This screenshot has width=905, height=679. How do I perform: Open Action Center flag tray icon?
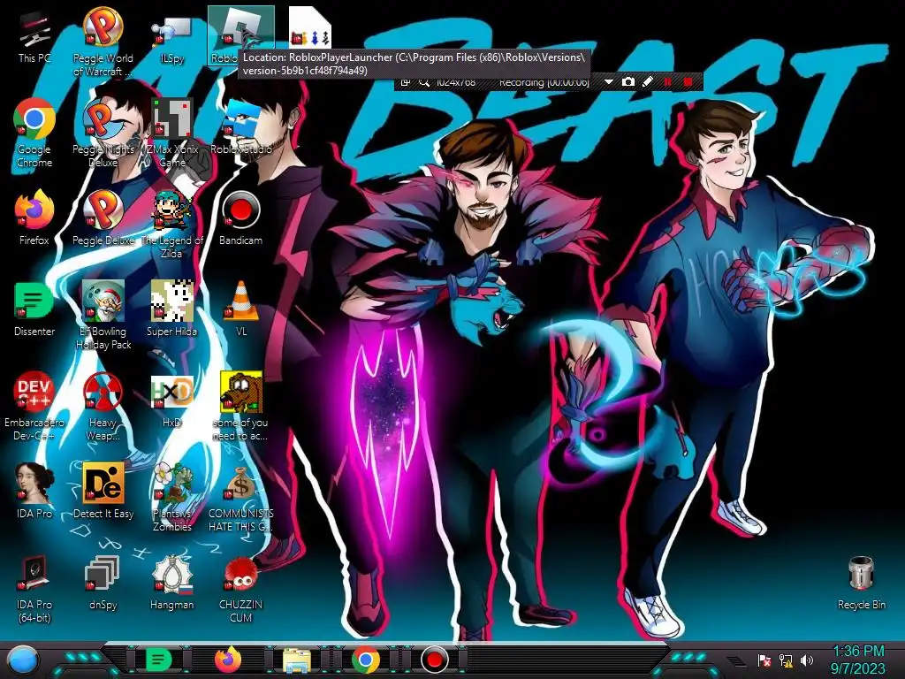[764, 660]
